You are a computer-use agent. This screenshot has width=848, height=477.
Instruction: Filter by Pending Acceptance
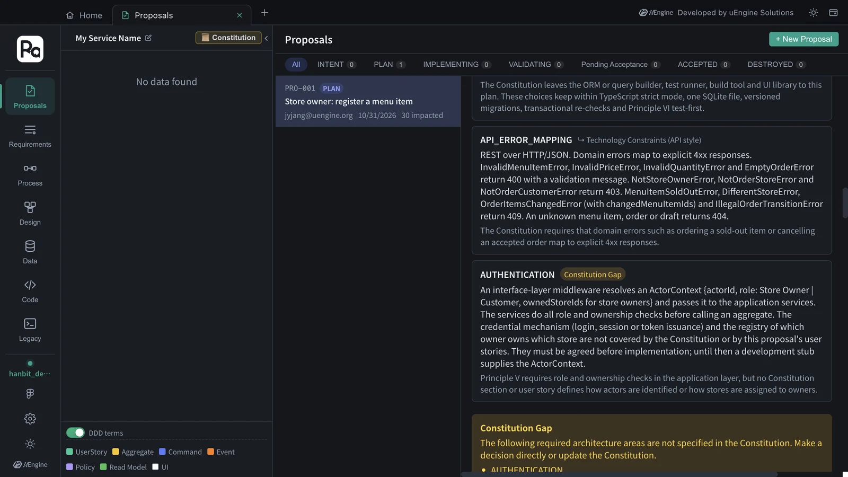click(621, 65)
